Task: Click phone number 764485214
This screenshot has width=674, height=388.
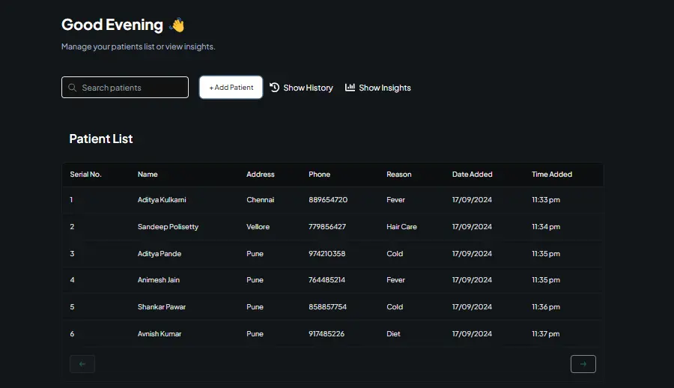Action: tap(327, 280)
